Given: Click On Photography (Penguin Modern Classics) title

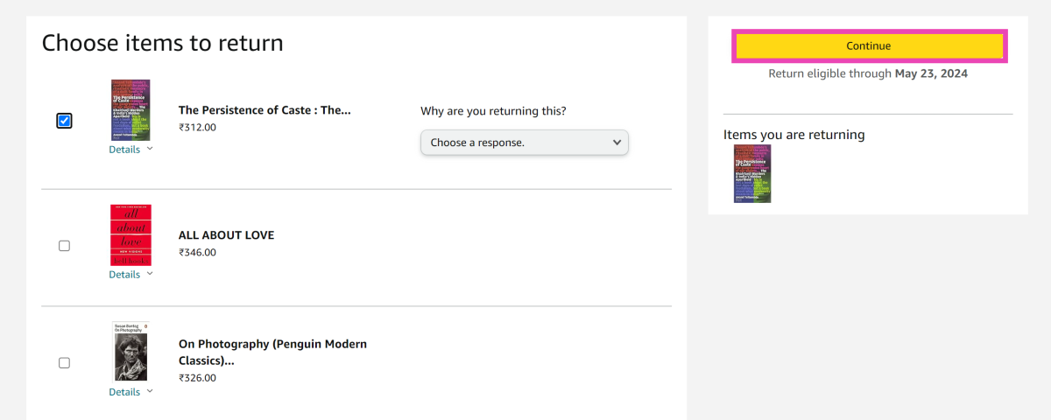Looking at the screenshot, I should (x=272, y=352).
